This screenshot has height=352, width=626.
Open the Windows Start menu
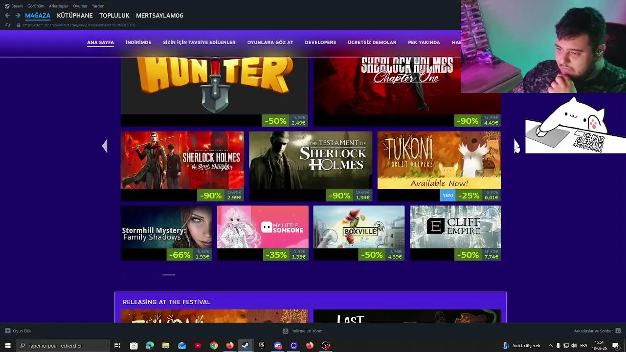8,346
